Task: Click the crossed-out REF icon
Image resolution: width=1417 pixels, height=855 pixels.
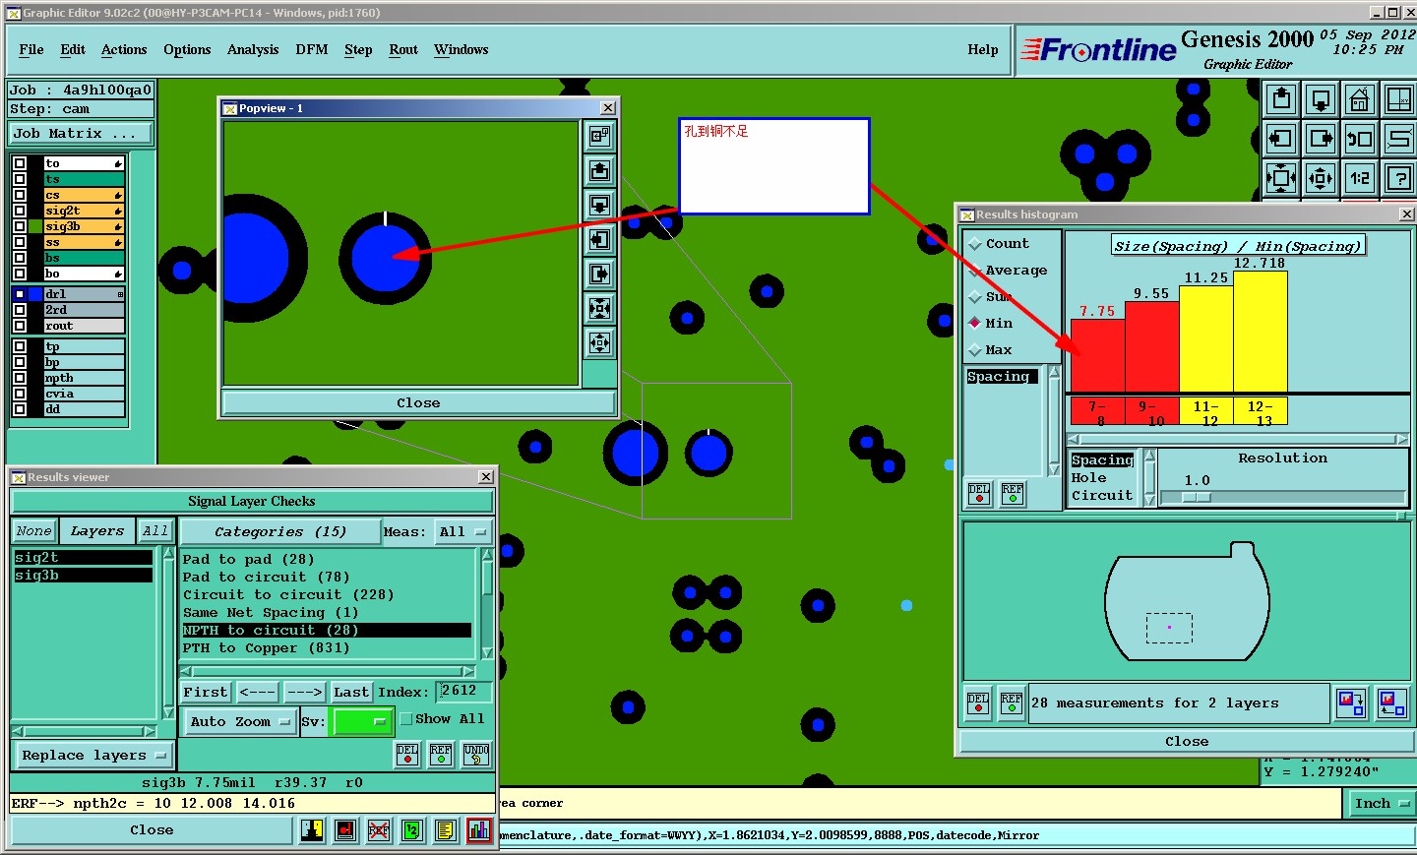Action: (x=379, y=830)
